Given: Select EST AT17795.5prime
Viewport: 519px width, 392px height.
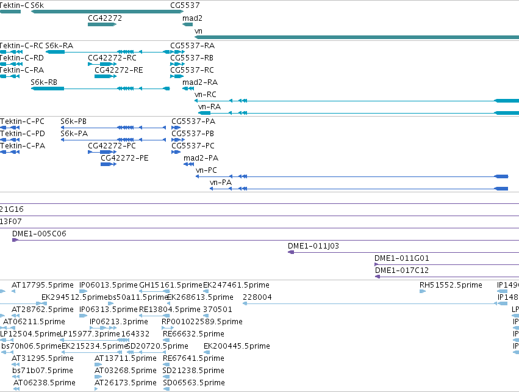Looking at the screenshot, I should [x=42, y=285].
